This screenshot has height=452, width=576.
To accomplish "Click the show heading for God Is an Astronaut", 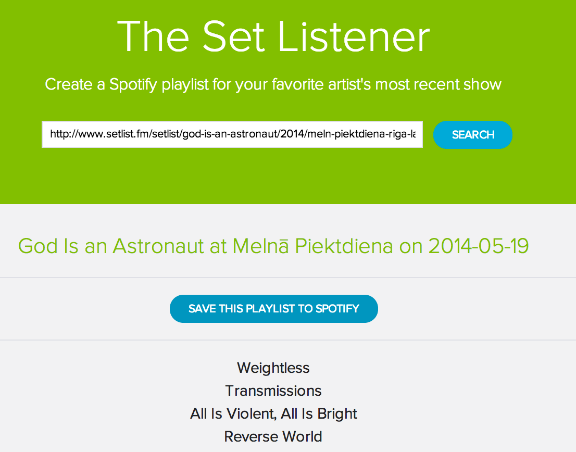I will pos(273,246).
